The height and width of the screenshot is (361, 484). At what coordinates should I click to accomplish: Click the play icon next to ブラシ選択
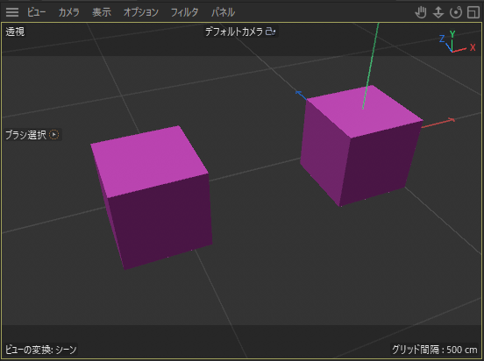click(54, 135)
